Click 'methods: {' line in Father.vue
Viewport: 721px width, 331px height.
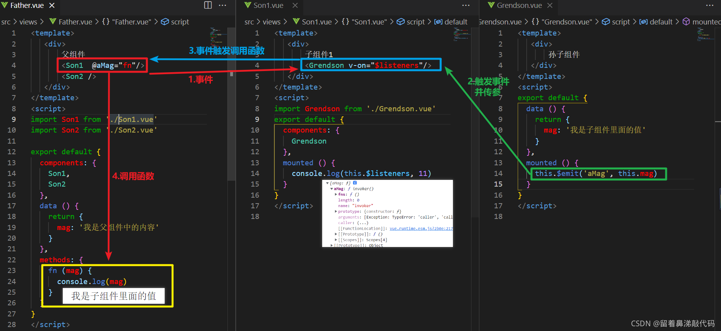tap(61, 260)
